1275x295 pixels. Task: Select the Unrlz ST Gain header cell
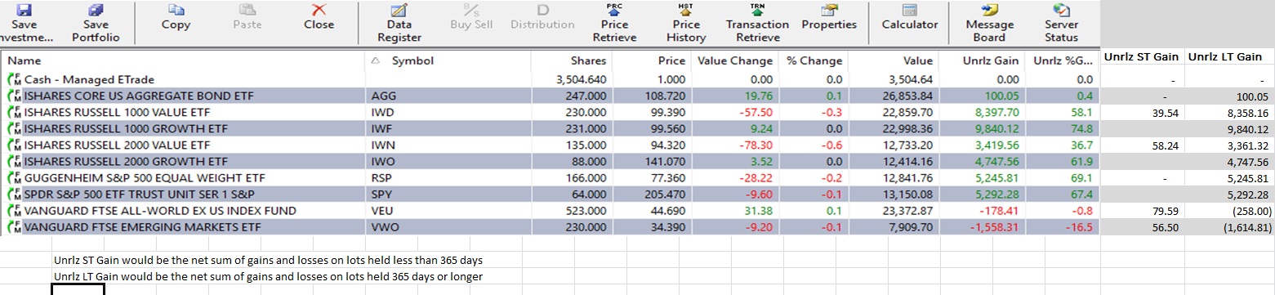(1141, 56)
